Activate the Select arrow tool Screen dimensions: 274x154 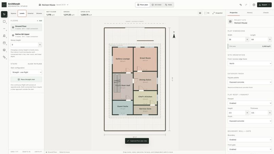(4, 14)
